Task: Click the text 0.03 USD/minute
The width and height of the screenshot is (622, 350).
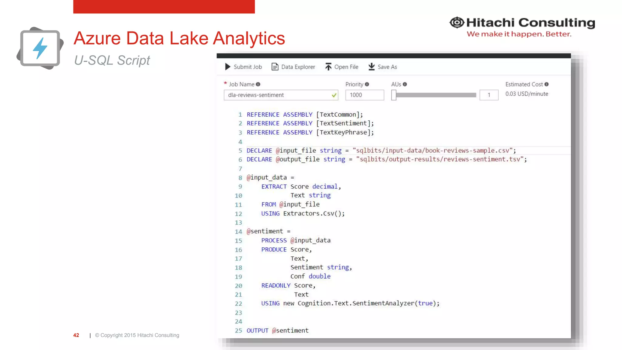Action: (x=527, y=94)
